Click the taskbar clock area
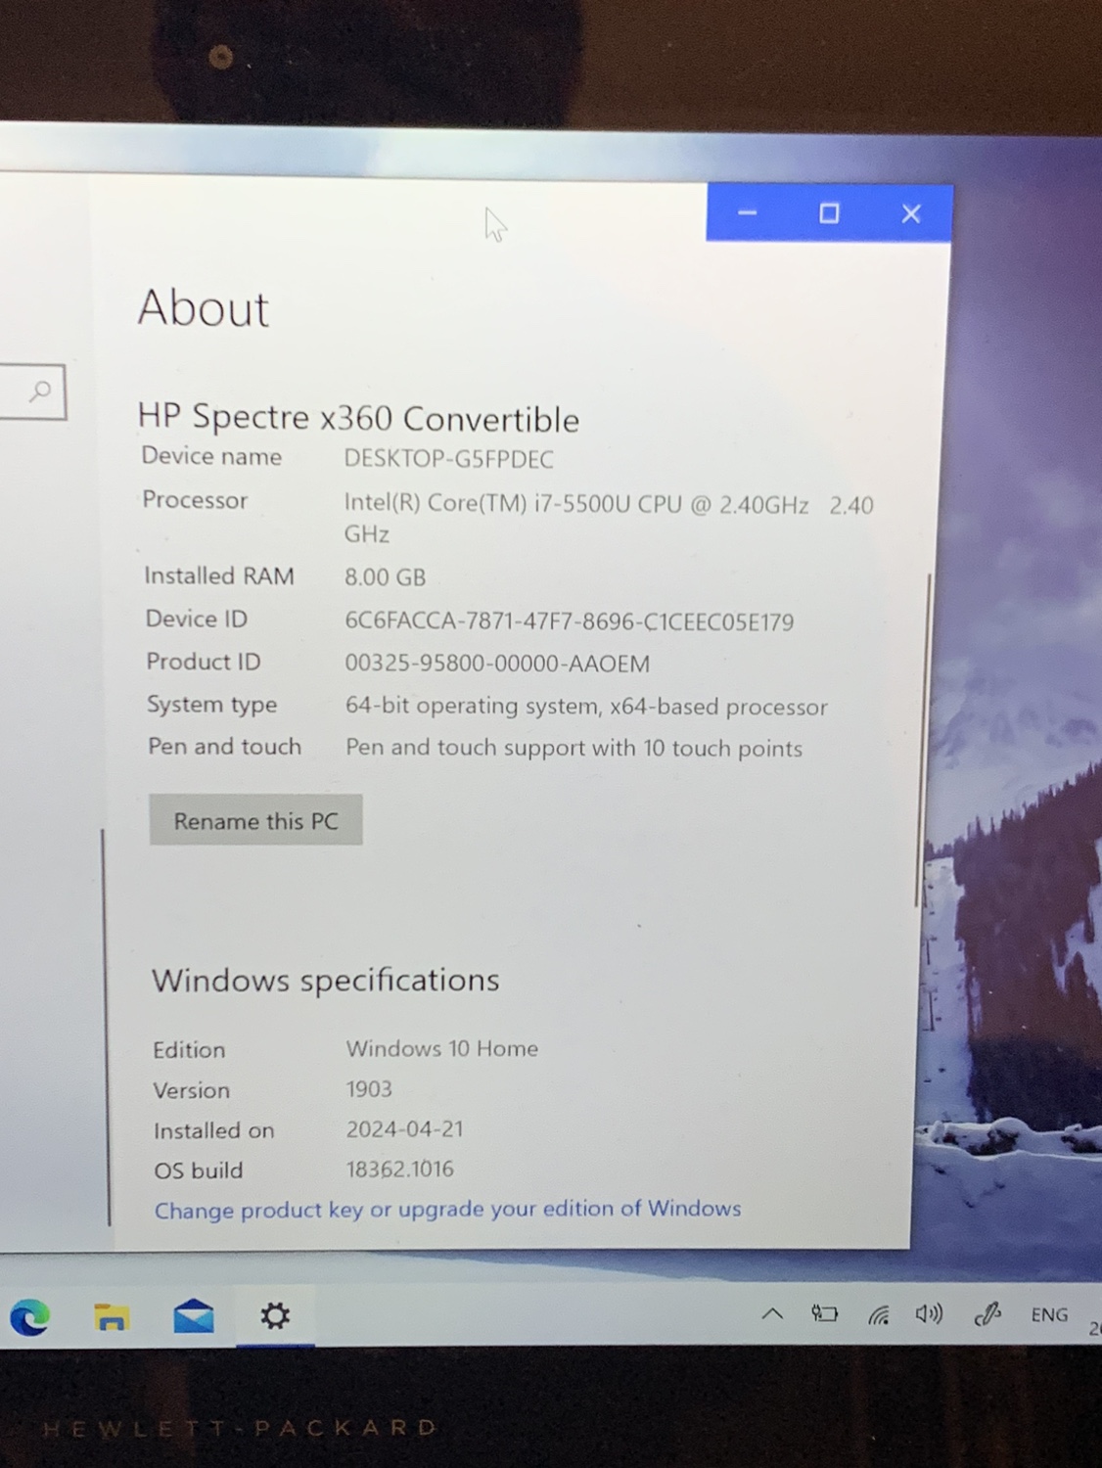Viewport: 1102px width, 1468px height. tap(1094, 1328)
